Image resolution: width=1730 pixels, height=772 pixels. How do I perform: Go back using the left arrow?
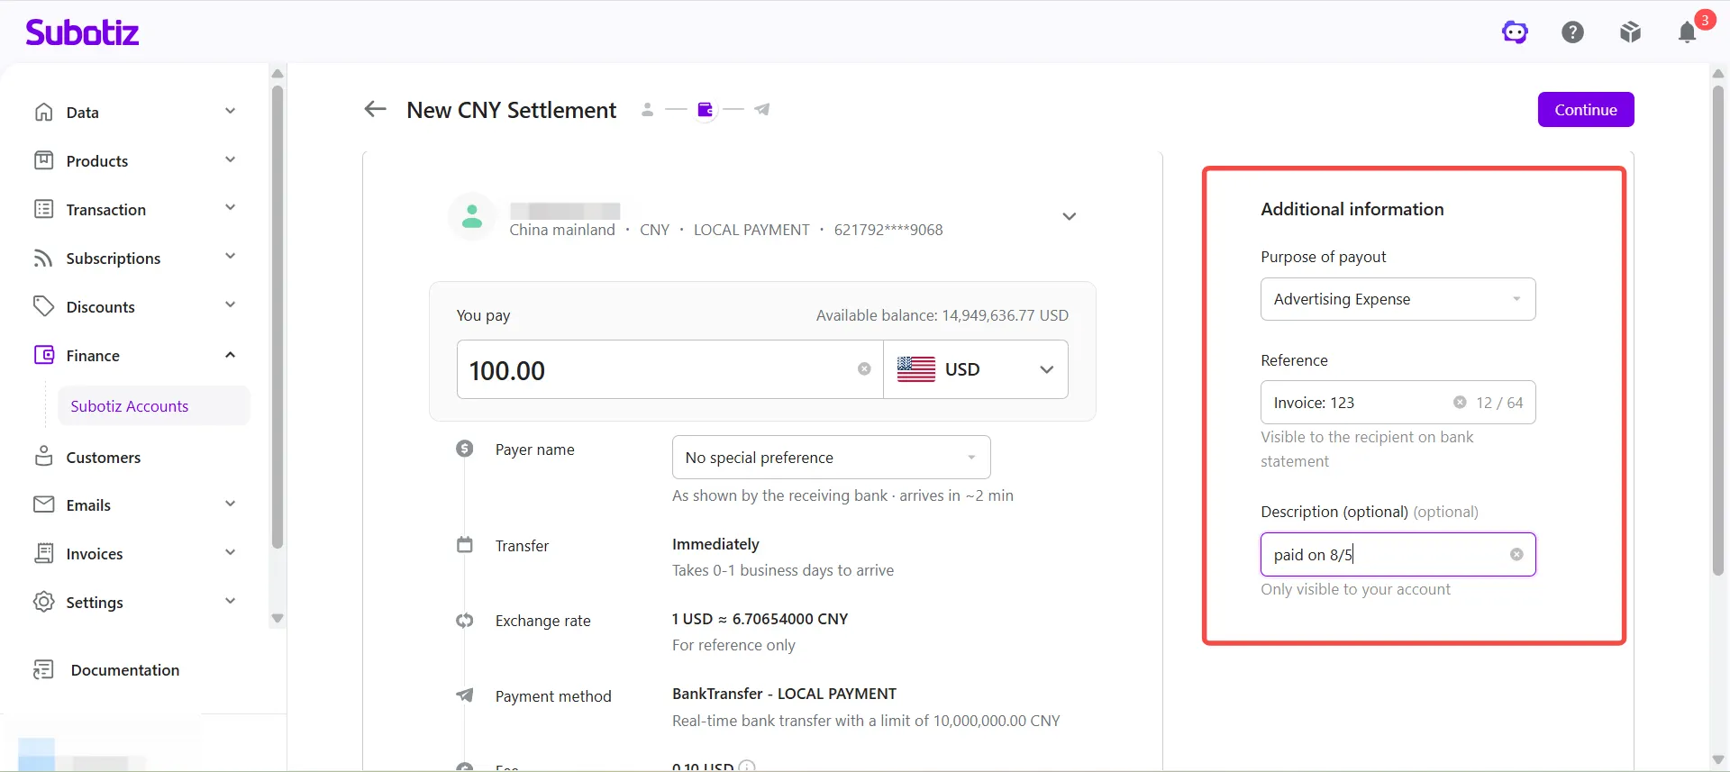pos(375,109)
